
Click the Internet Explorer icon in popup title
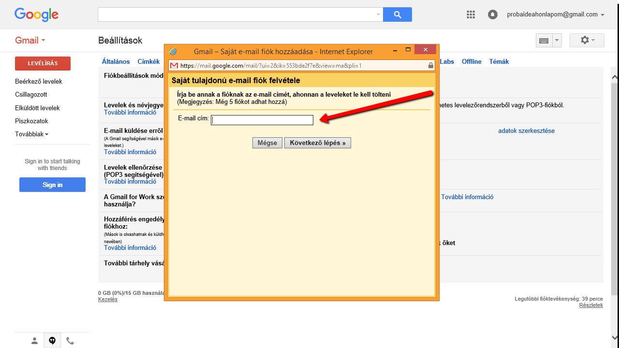point(173,51)
